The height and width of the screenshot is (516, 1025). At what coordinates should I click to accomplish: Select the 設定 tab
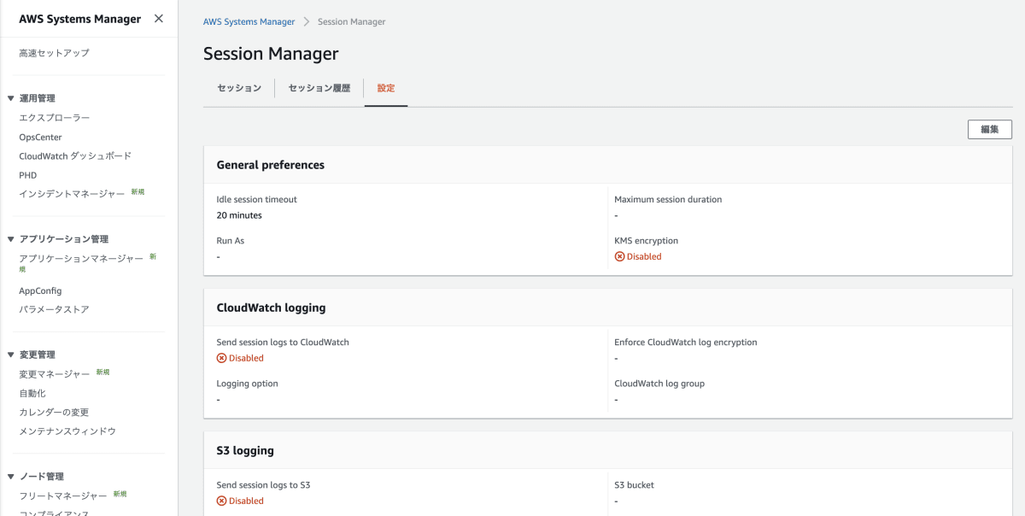pyautogui.click(x=386, y=88)
